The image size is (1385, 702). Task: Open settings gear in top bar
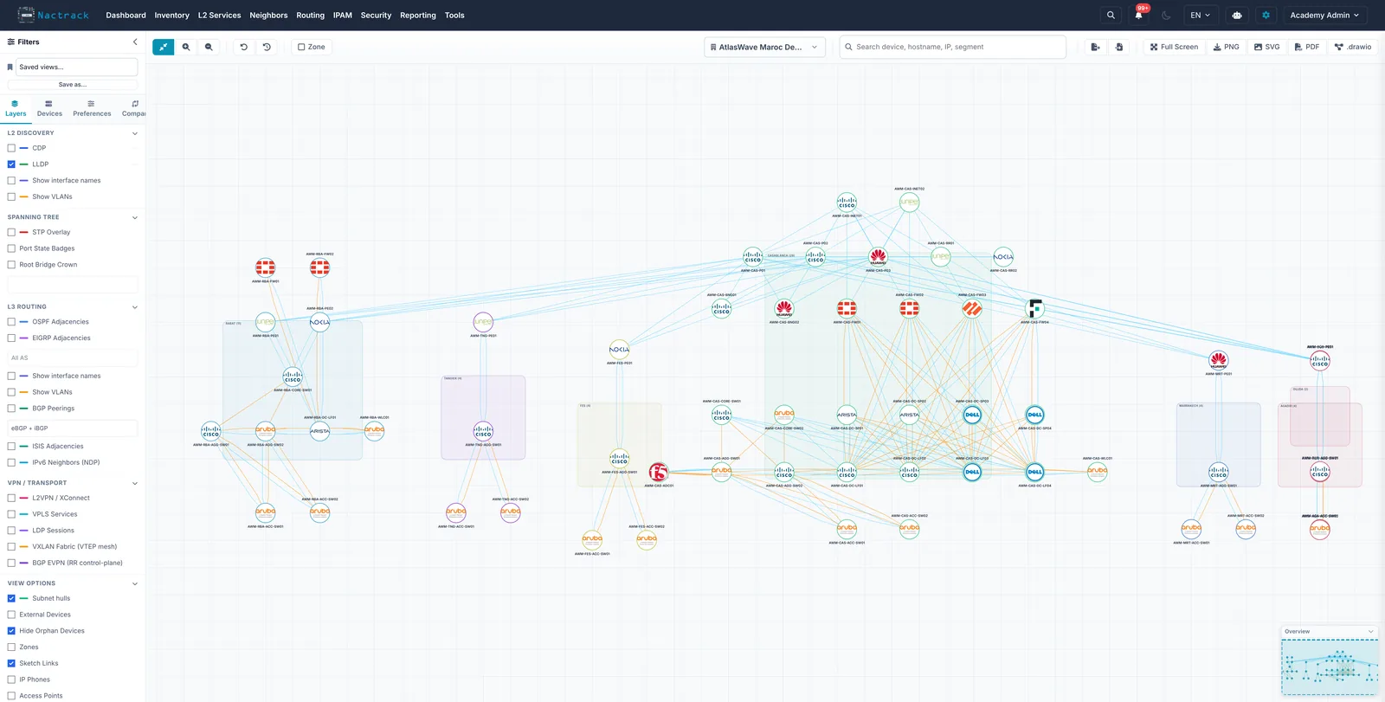(1266, 15)
